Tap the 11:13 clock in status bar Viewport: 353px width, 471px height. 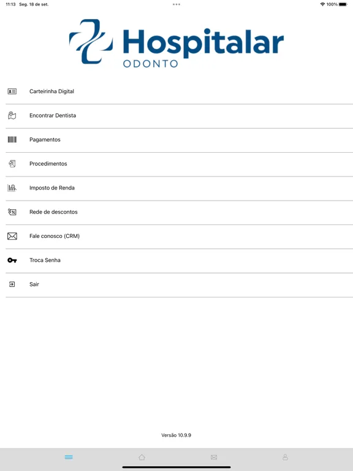[x=10, y=4]
